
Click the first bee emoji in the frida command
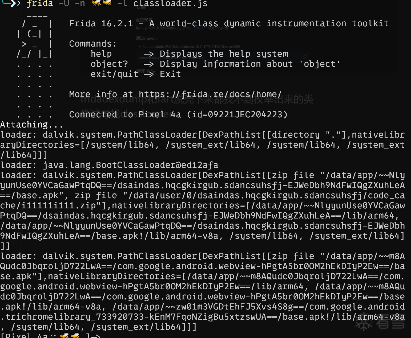click(96, 3)
